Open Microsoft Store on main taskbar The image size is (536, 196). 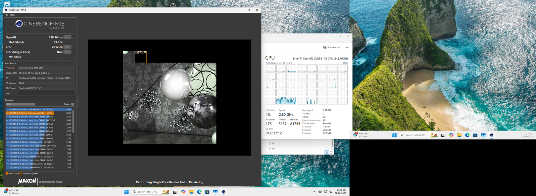pos(207,192)
